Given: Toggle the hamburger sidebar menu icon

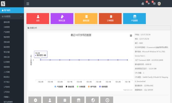Looking at the screenshot, I should (x=28, y=4).
